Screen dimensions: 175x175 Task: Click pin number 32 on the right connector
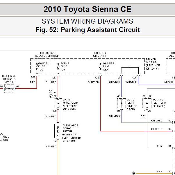point(170,129)
